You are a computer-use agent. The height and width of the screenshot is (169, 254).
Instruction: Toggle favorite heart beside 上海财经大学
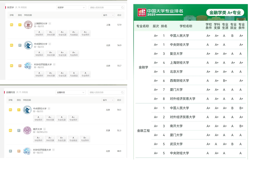pyautogui.click(x=50, y=24)
